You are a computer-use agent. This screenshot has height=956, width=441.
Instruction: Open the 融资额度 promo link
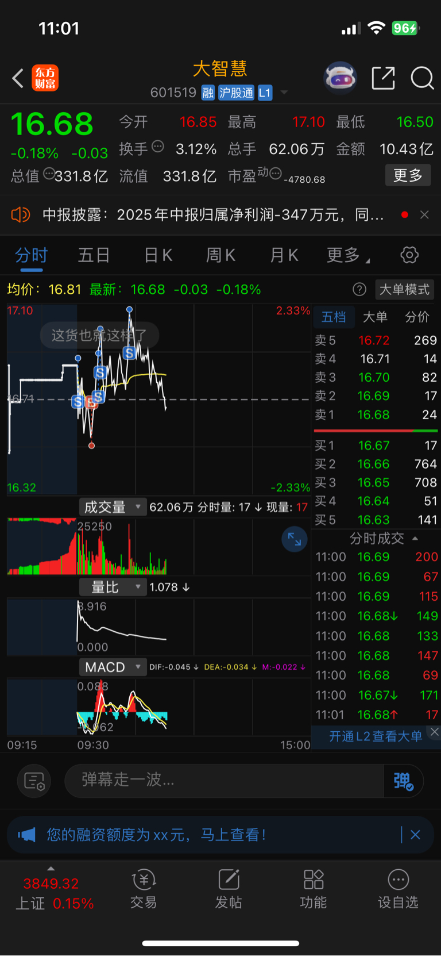point(156,834)
